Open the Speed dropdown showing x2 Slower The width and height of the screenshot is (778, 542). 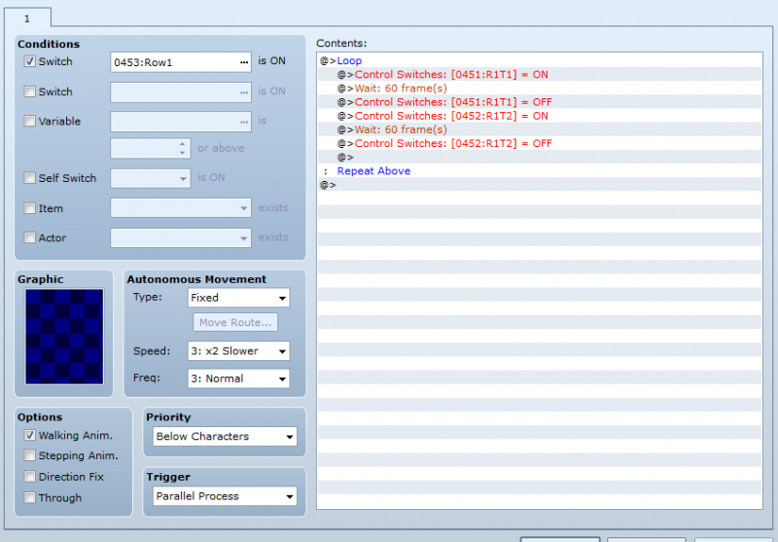coord(238,351)
